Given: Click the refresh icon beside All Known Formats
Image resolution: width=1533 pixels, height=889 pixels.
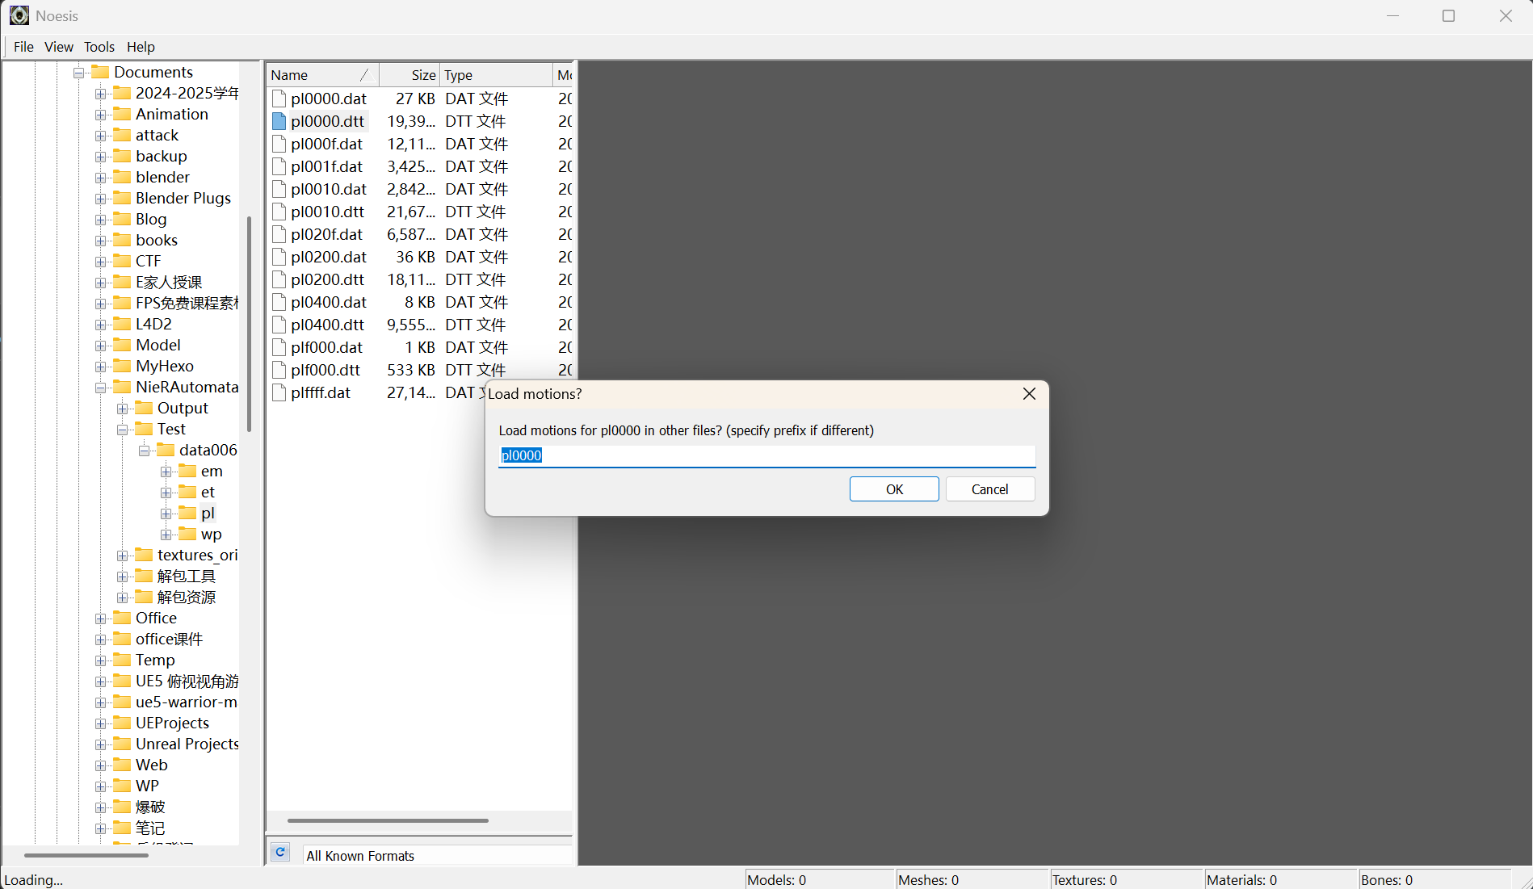Looking at the screenshot, I should click(x=280, y=852).
